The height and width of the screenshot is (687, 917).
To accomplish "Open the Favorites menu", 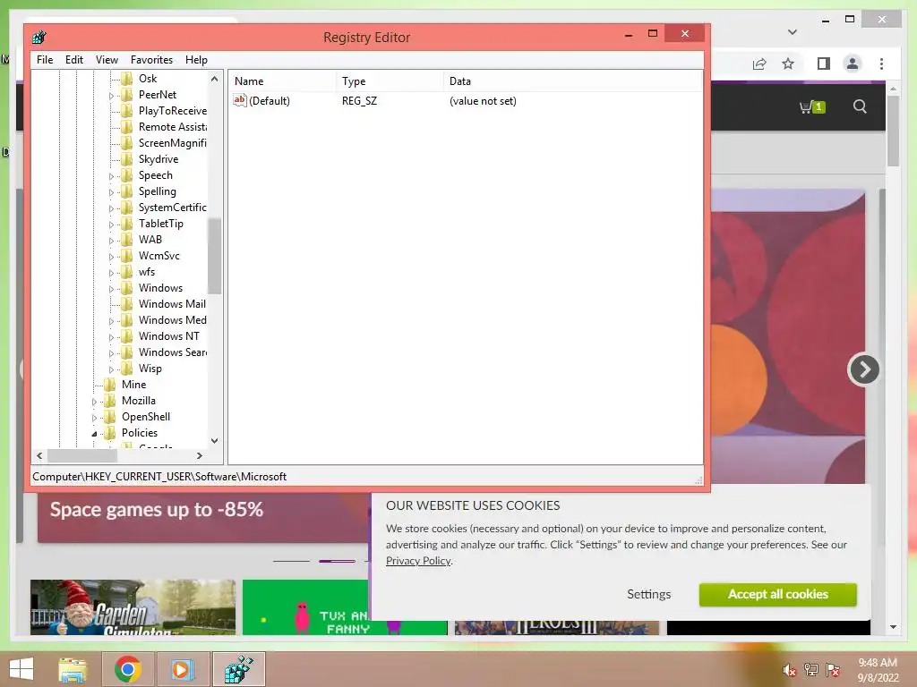I will (151, 60).
